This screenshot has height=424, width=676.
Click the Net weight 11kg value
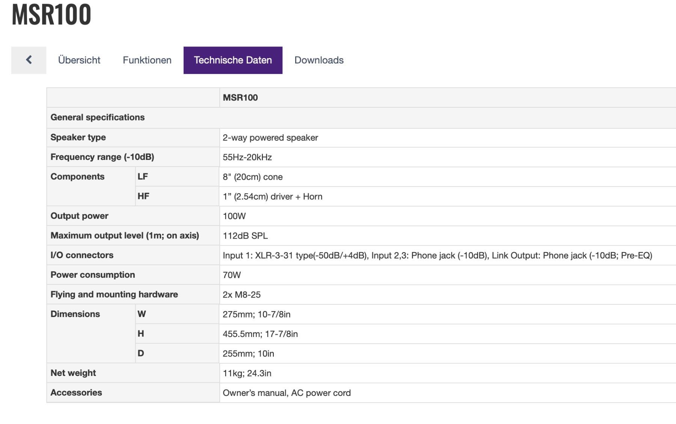247,373
